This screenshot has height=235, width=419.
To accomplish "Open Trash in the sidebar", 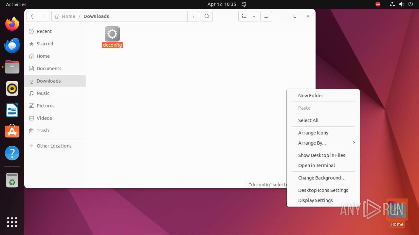I will [x=55, y=131].
